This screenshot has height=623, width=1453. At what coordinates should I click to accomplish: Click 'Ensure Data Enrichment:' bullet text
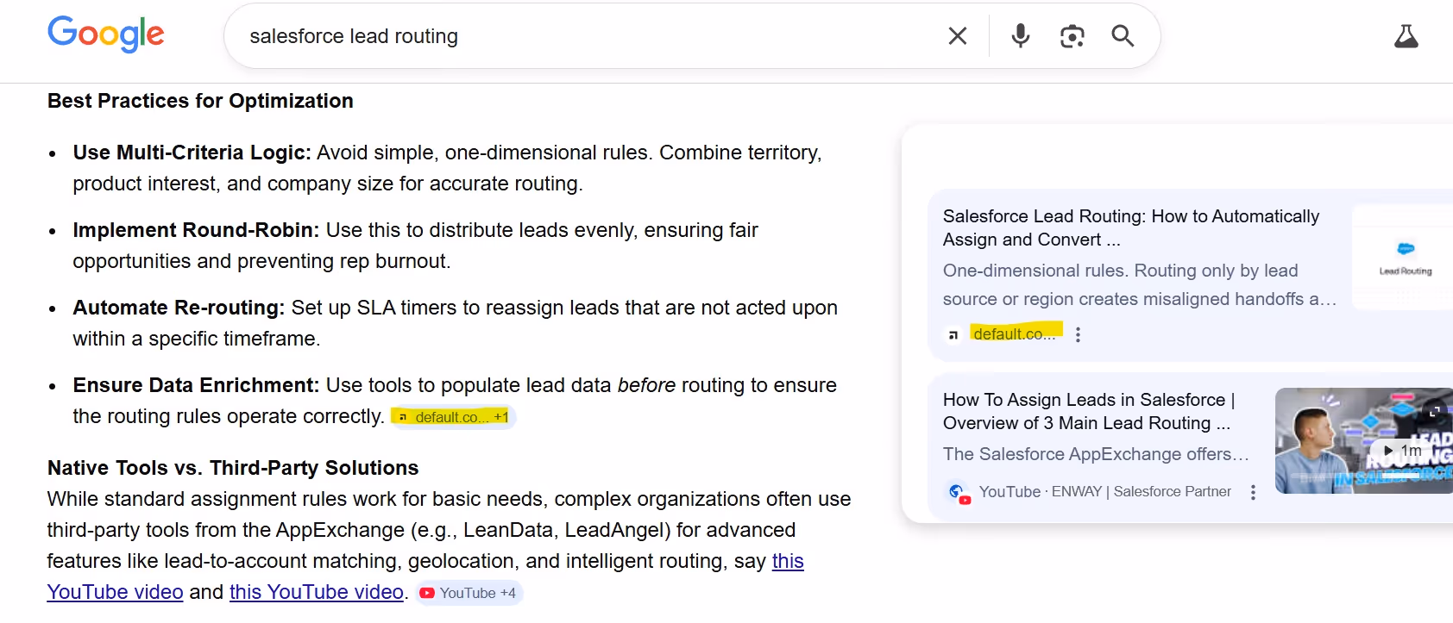196,385
